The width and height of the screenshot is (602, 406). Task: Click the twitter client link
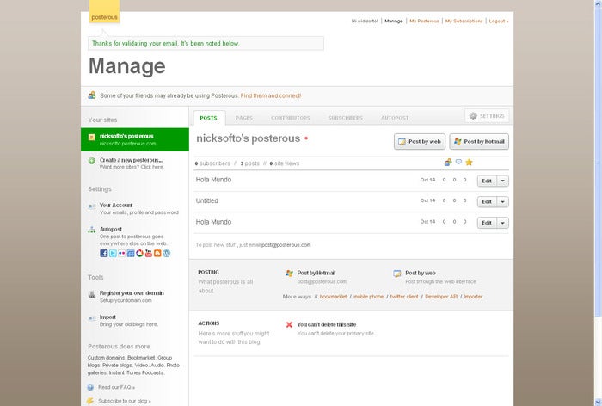click(404, 297)
